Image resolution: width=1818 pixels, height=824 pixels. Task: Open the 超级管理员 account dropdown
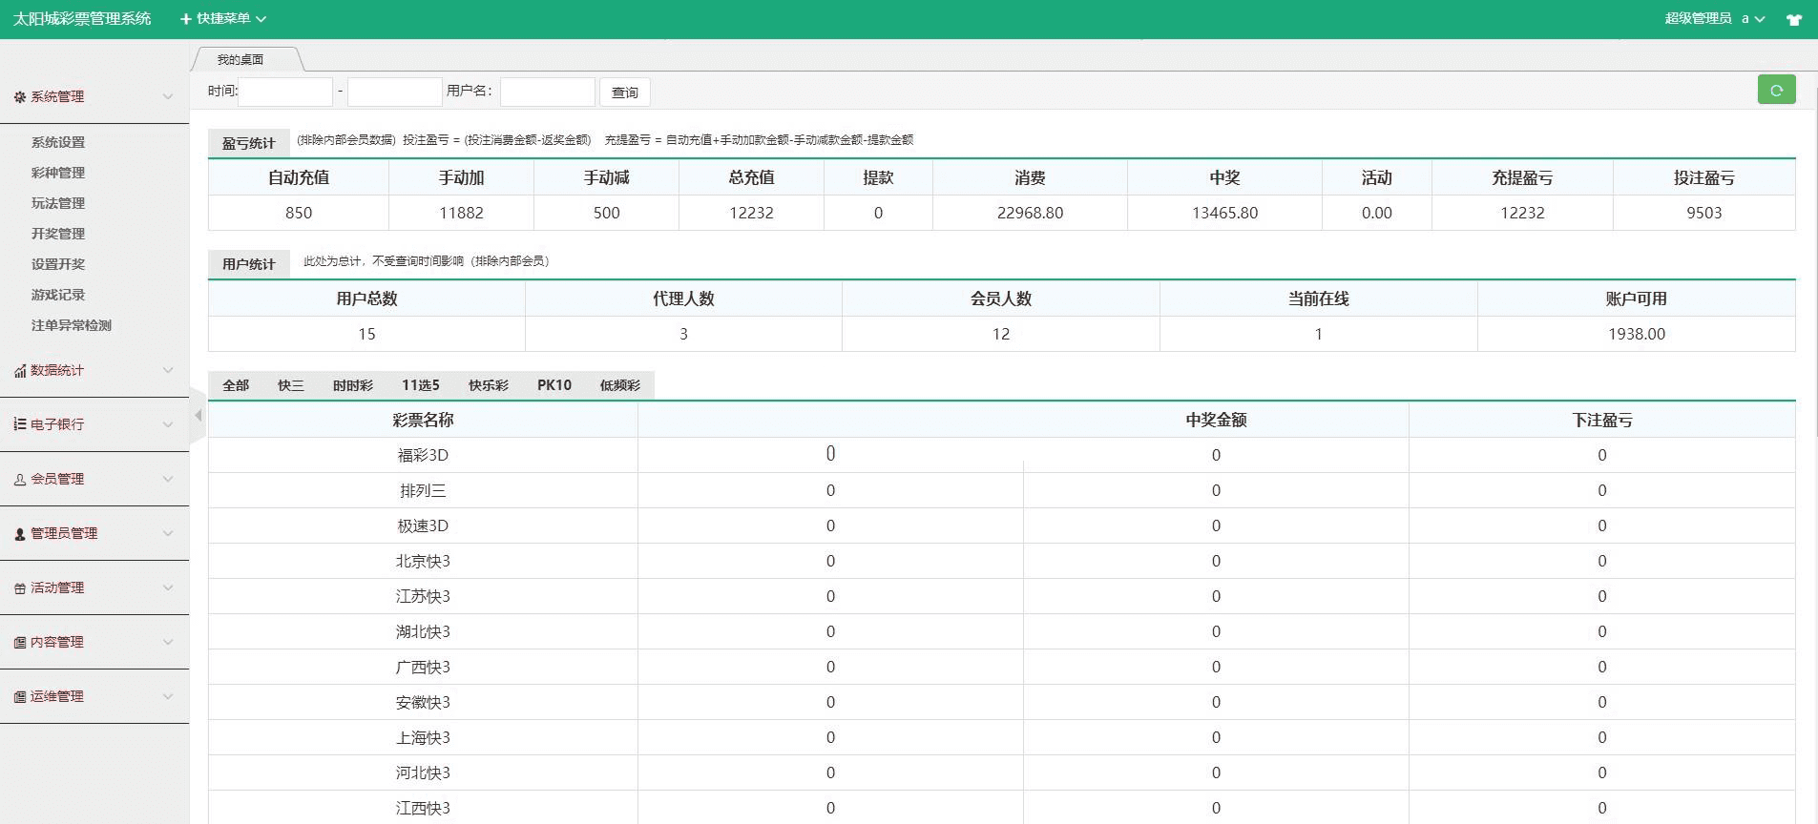pyautogui.click(x=1714, y=19)
